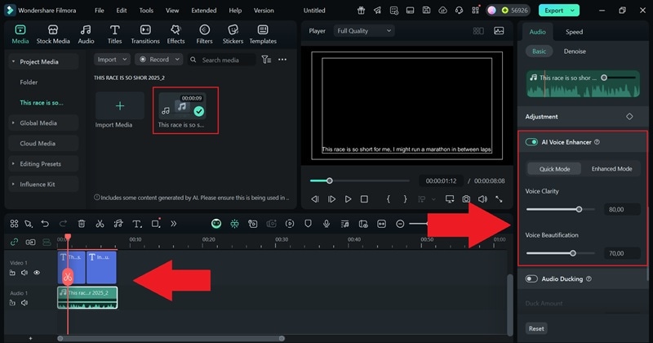Image resolution: width=653 pixels, height=343 pixels.
Task: Enable Audio Ducking toggle
Action: point(531,278)
